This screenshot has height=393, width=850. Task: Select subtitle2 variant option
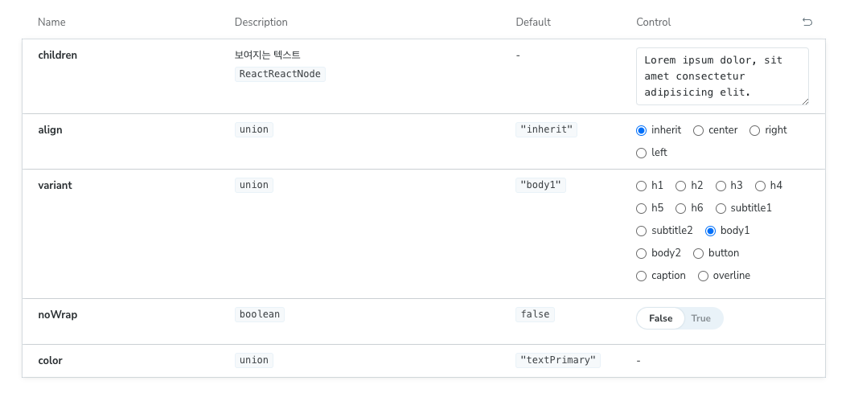641,231
